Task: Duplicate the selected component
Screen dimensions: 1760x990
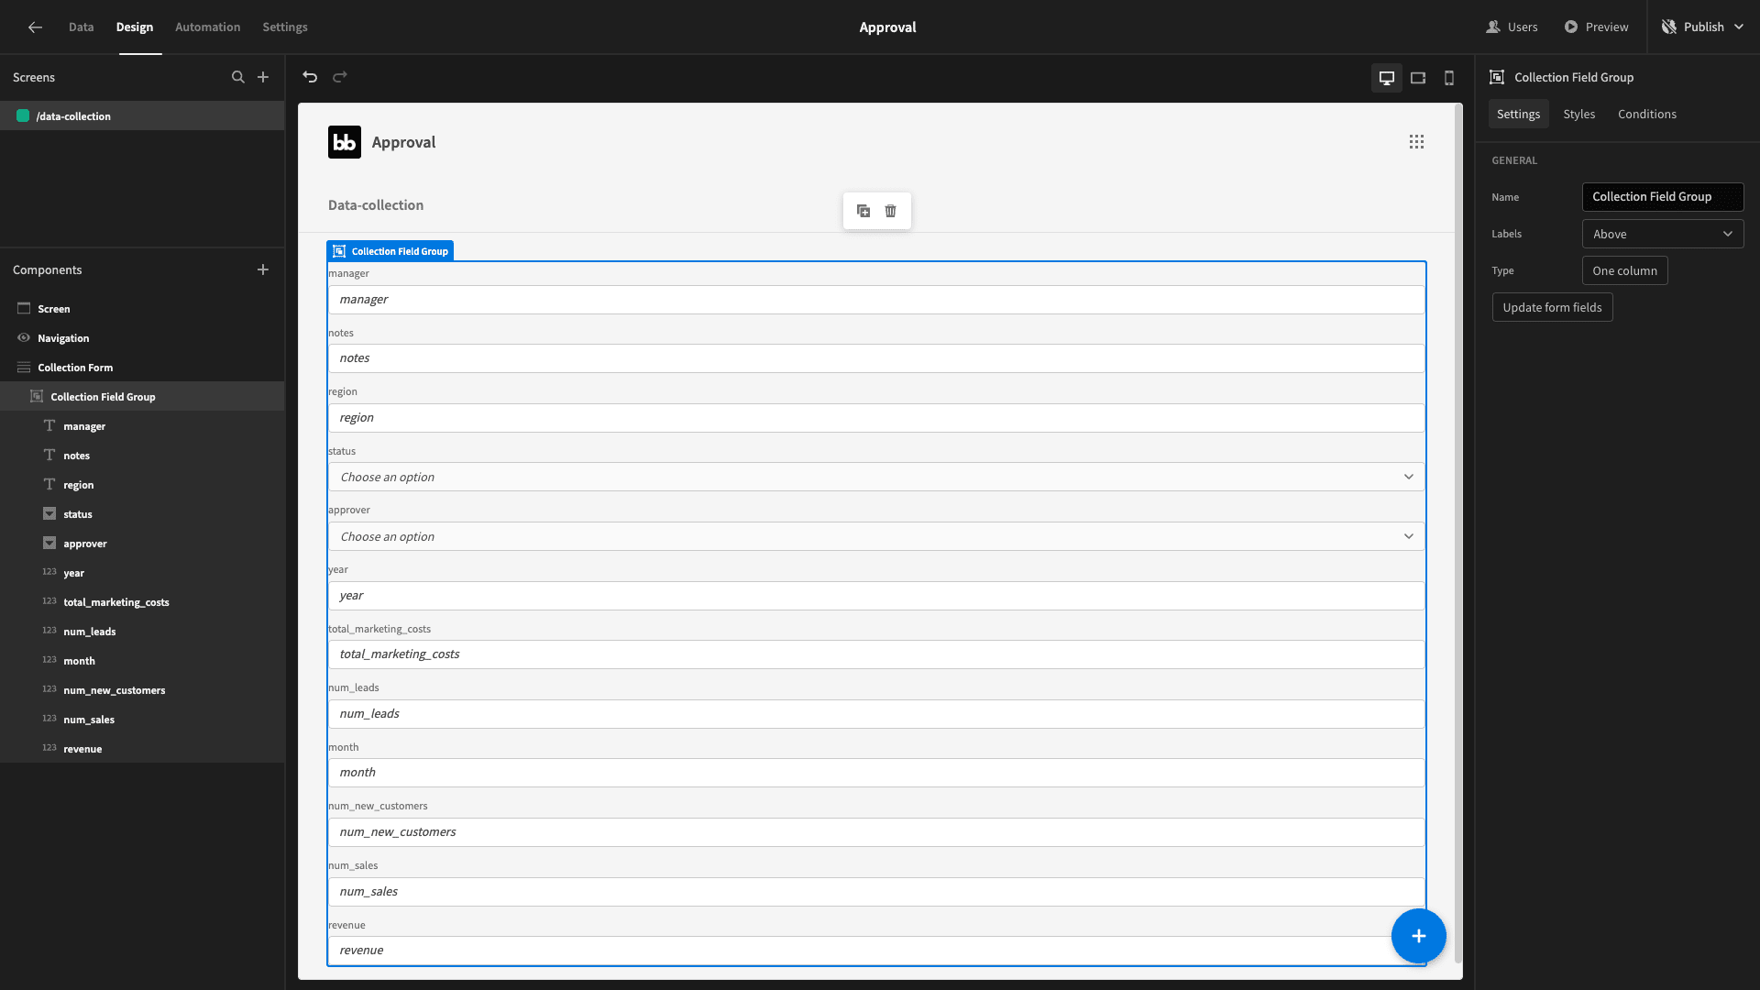Action: (x=863, y=211)
